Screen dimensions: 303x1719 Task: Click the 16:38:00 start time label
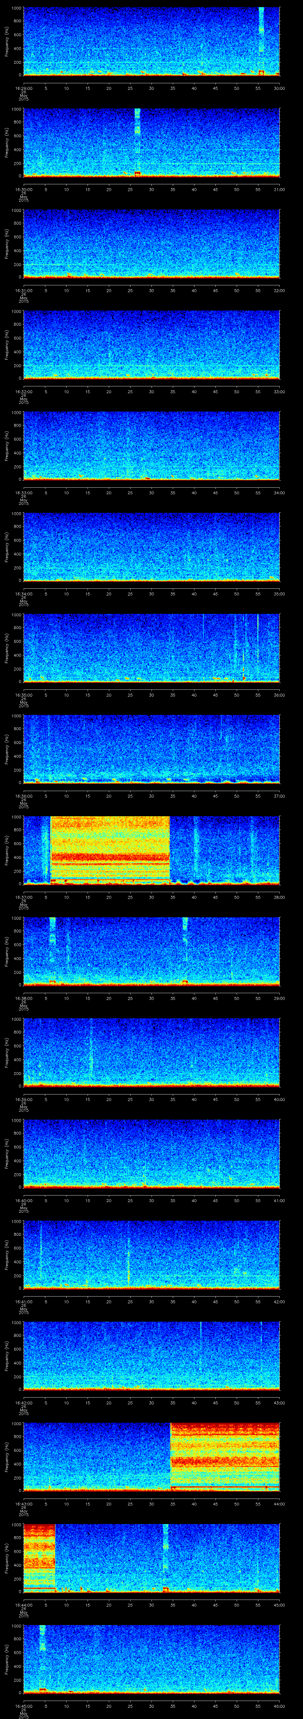(x=23, y=998)
